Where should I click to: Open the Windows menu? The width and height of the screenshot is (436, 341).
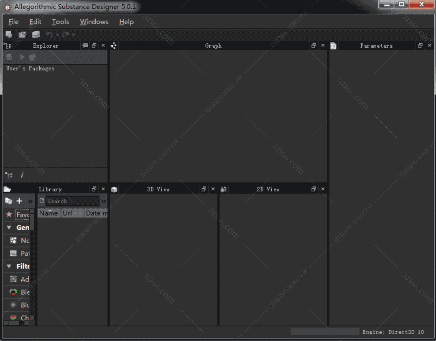[x=94, y=22]
